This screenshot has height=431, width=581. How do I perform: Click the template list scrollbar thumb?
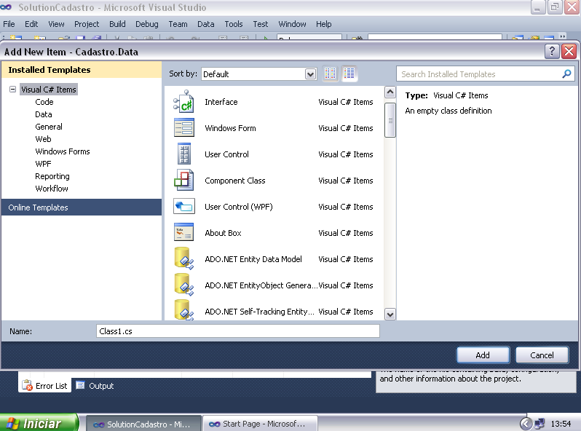pos(390,120)
